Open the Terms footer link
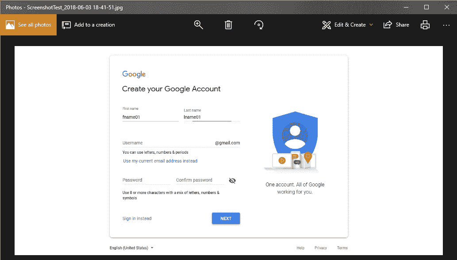Image resolution: width=457 pixels, height=260 pixels. coord(342,248)
